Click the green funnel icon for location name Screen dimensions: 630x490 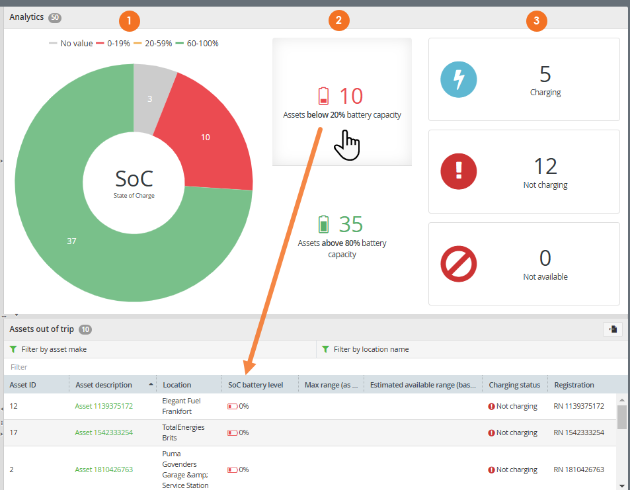(x=325, y=349)
